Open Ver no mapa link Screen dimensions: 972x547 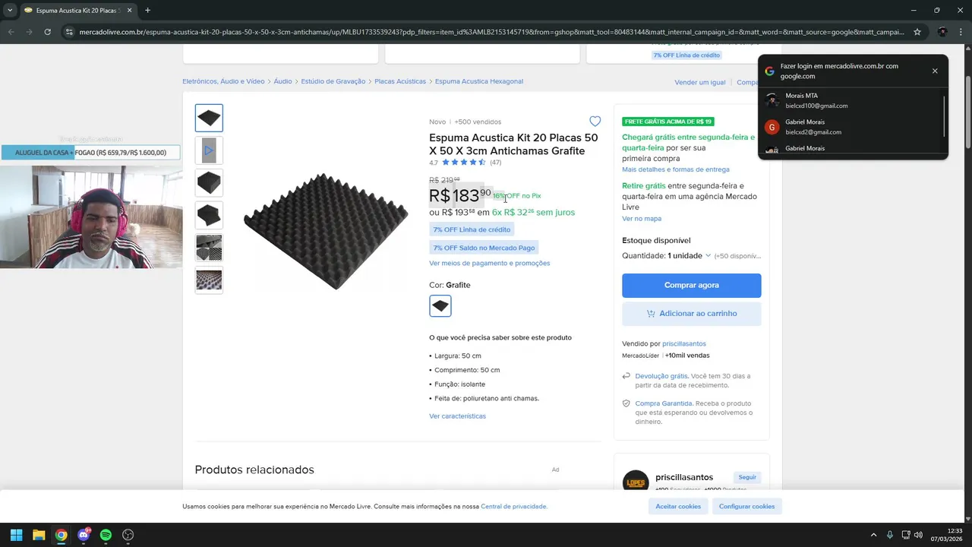(x=641, y=219)
